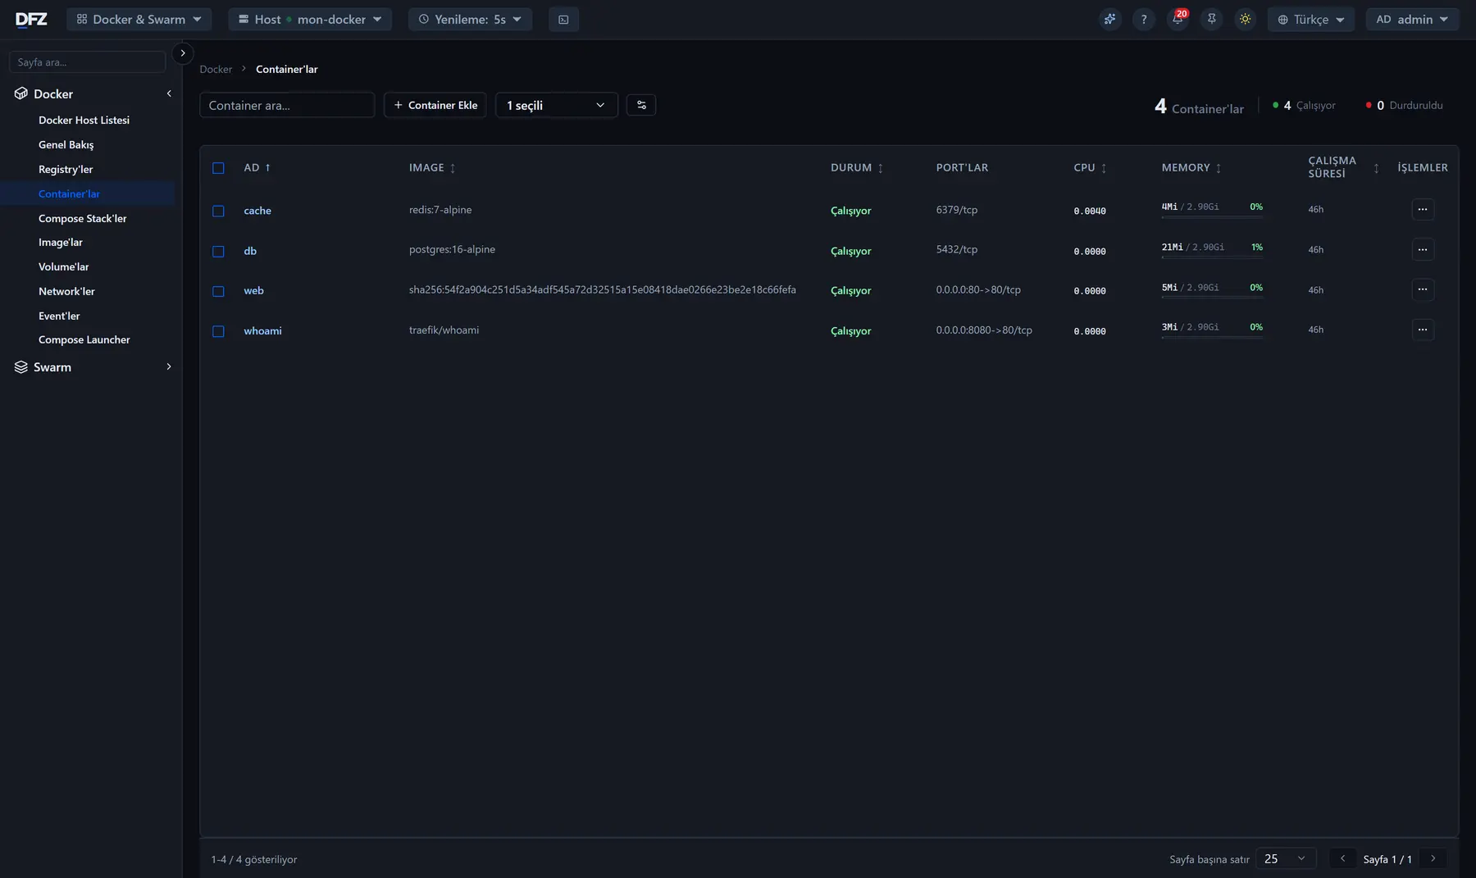The width and height of the screenshot is (1476, 878).
Task: Open Compose Launcher in sidebar
Action: pos(84,339)
